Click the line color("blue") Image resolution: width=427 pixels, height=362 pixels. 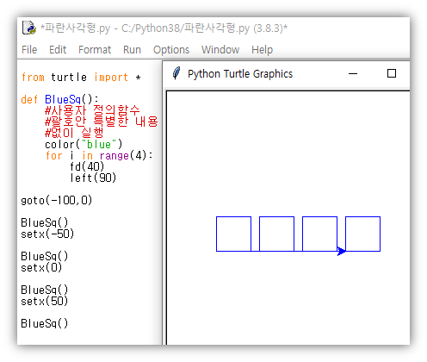coord(84,144)
